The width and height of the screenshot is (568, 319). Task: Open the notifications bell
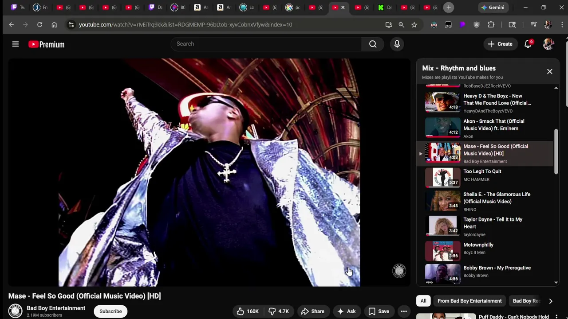(528, 44)
